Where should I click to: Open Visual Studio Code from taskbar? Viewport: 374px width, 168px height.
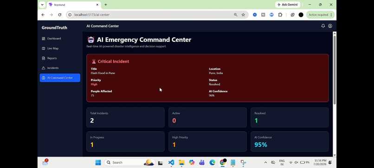171,162
